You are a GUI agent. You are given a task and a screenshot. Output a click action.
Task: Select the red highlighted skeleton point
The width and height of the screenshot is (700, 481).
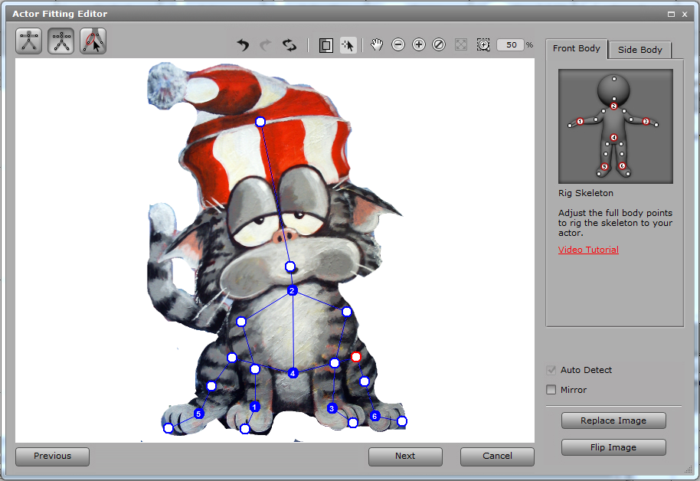(356, 357)
